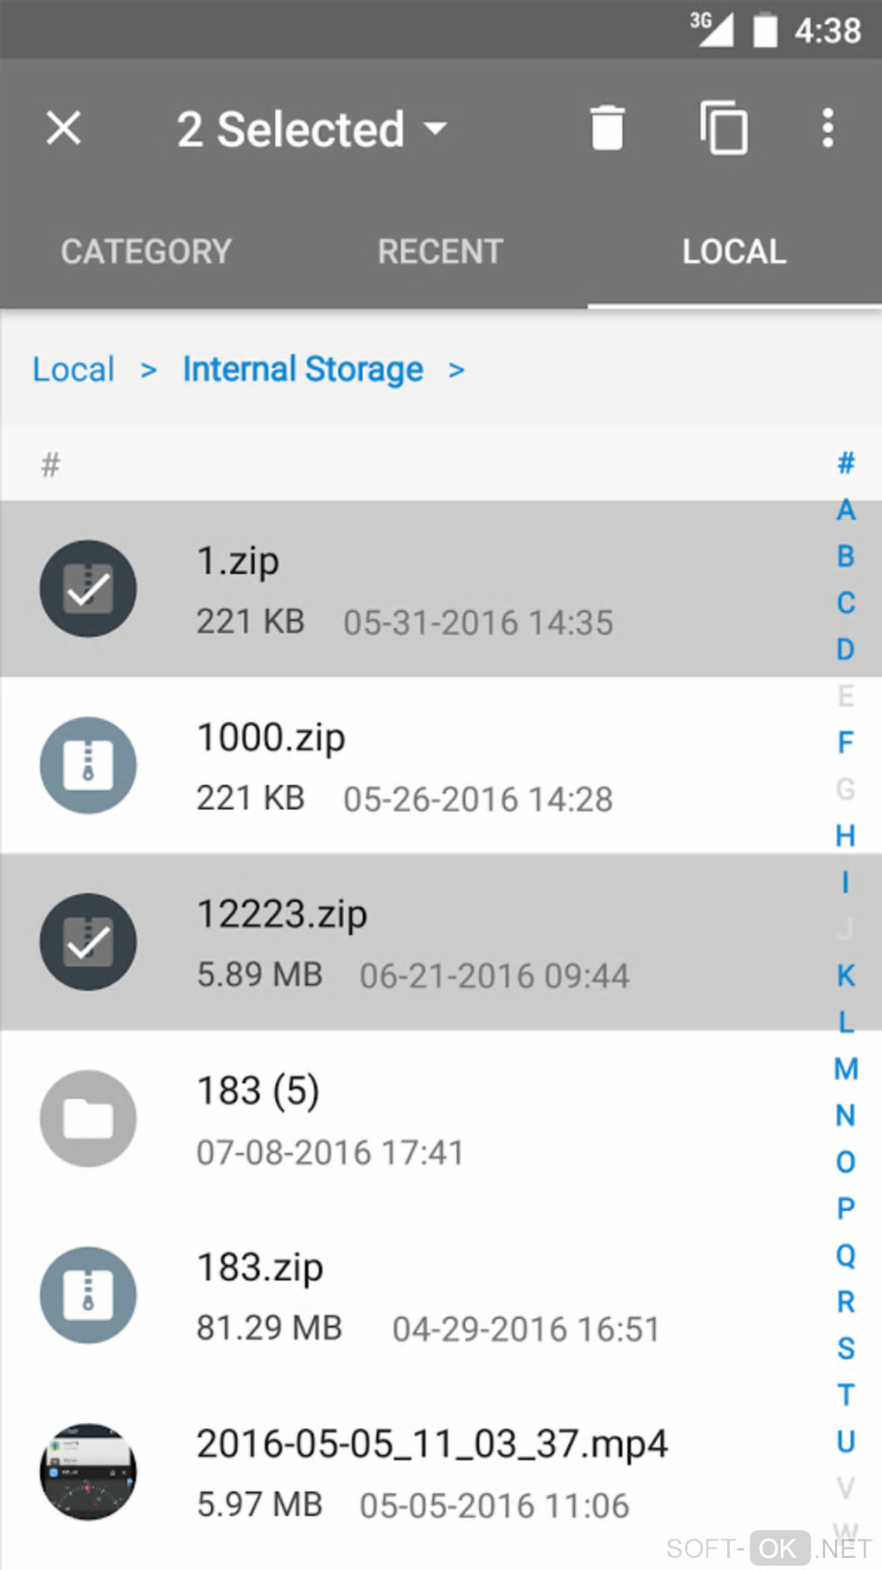This screenshot has height=1570, width=882.
Task: Tap the 183 (5) folder icon
Action: click(88, 1118)
